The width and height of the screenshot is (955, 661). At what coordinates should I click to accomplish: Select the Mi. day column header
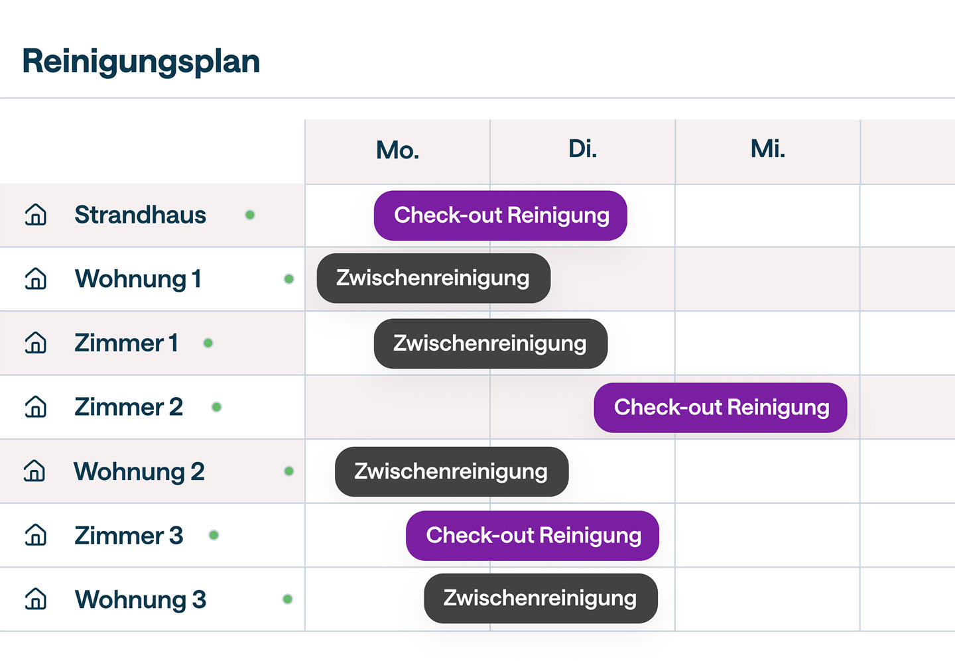coord(767,149)
